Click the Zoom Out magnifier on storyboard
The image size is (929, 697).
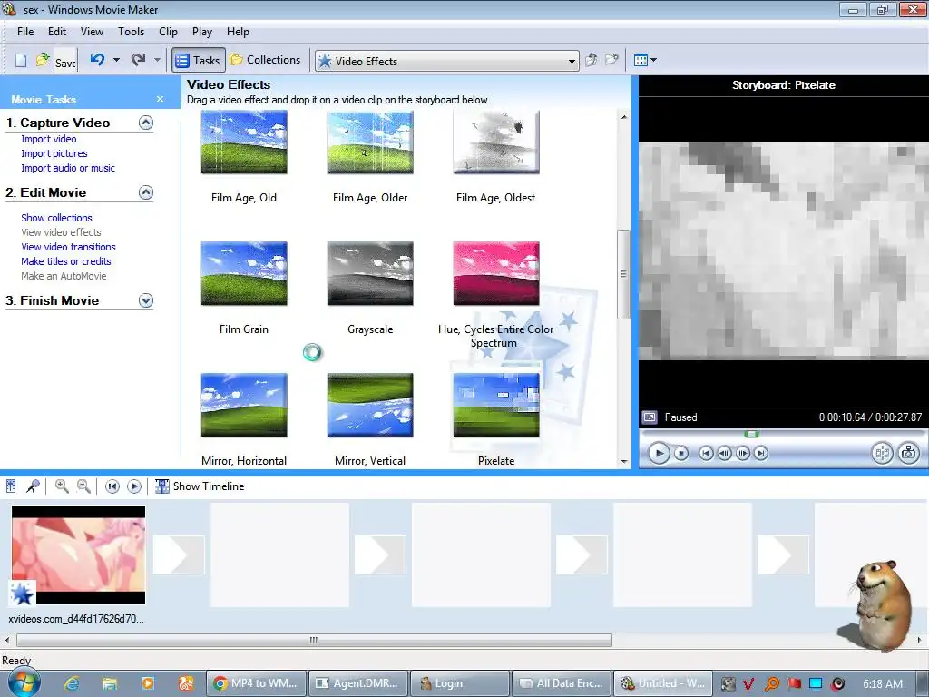coord(84,486)
